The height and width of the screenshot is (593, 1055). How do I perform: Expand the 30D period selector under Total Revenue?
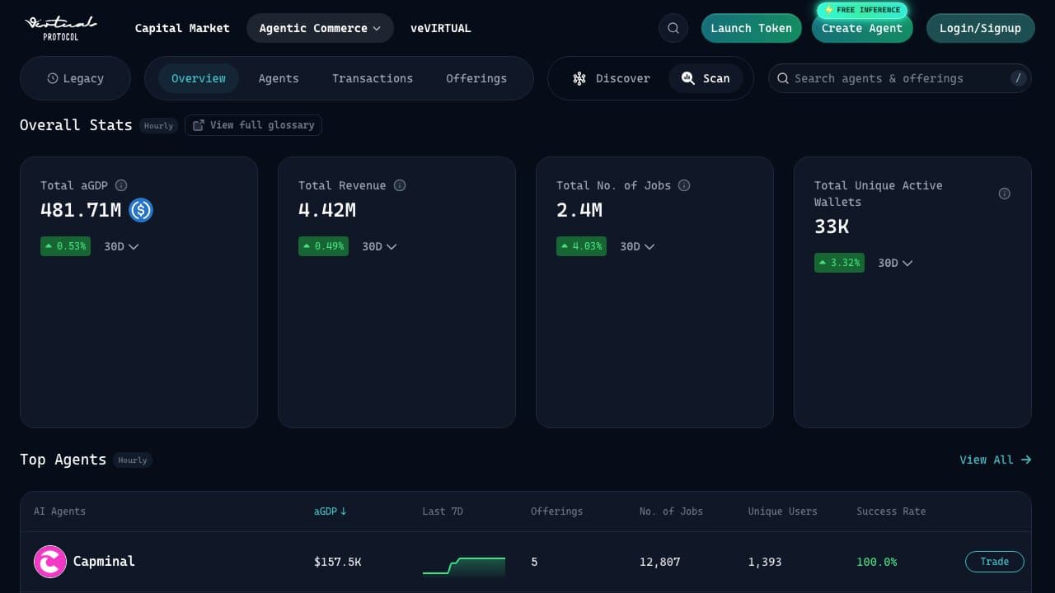(379, 246)
